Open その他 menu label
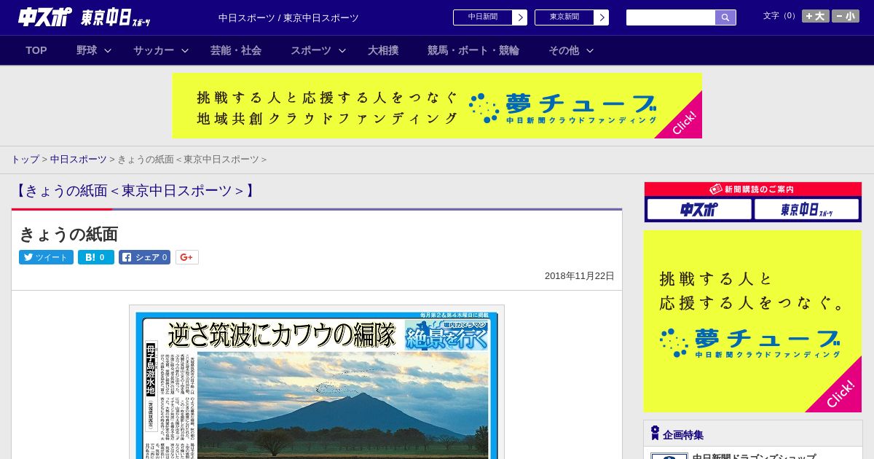874x459 pixels. [x=564, y=50]
